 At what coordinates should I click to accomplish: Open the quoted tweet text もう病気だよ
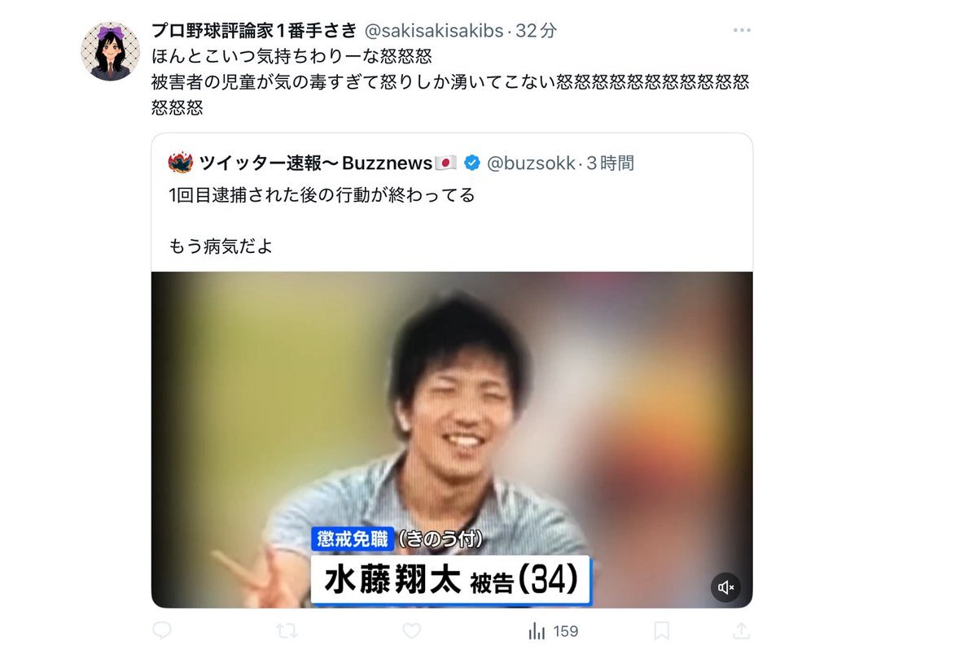[221, 246]
